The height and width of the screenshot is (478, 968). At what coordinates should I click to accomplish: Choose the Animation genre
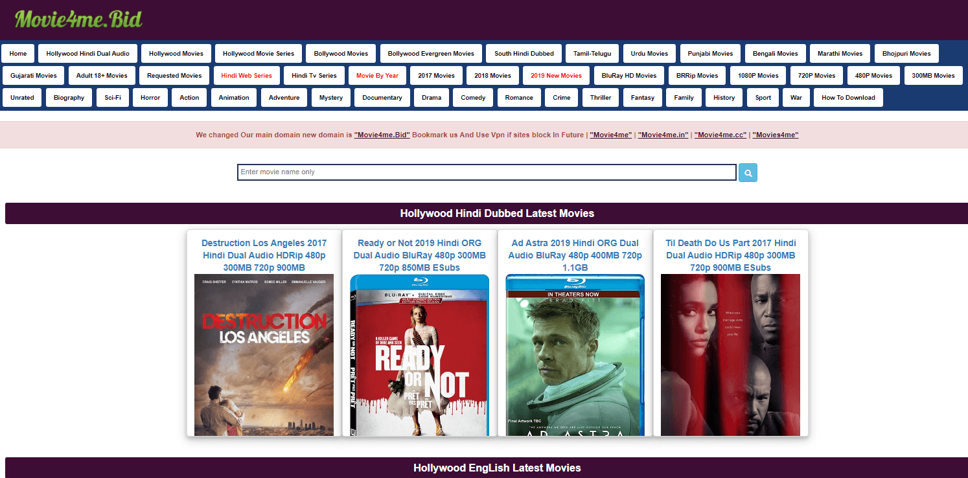pyautogui.click(x=234, y=98)
